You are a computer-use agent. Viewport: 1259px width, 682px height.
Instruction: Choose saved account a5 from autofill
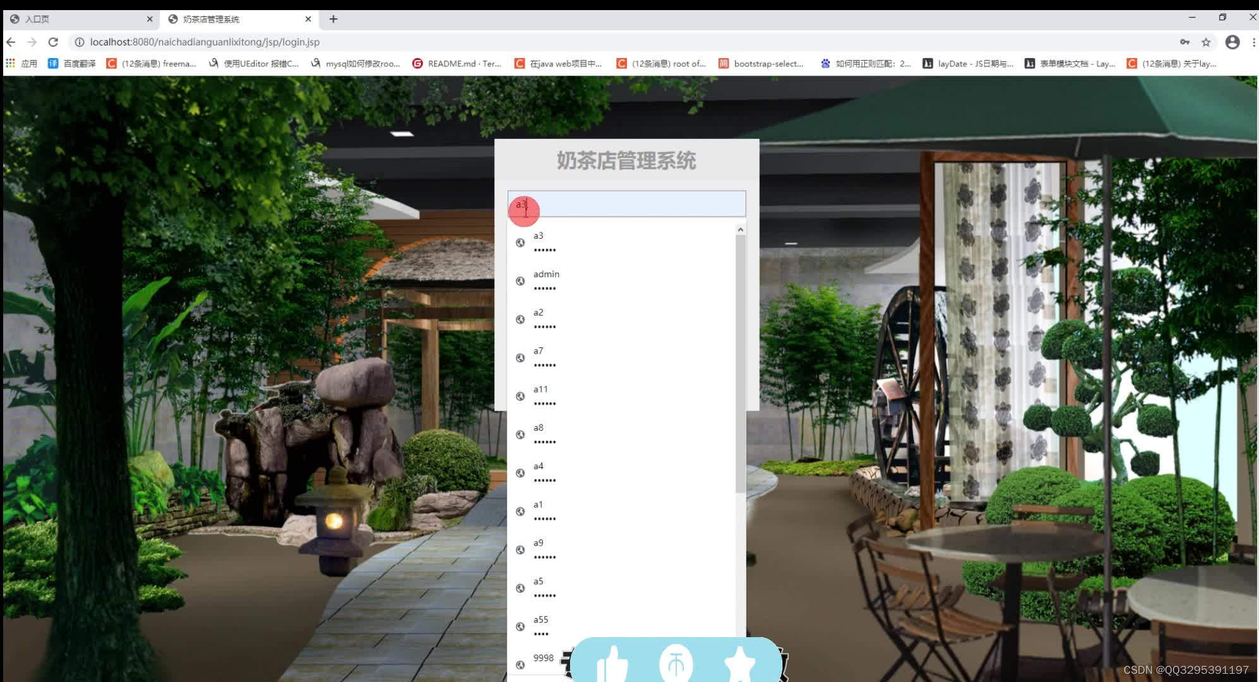click(x=621, y=589)
